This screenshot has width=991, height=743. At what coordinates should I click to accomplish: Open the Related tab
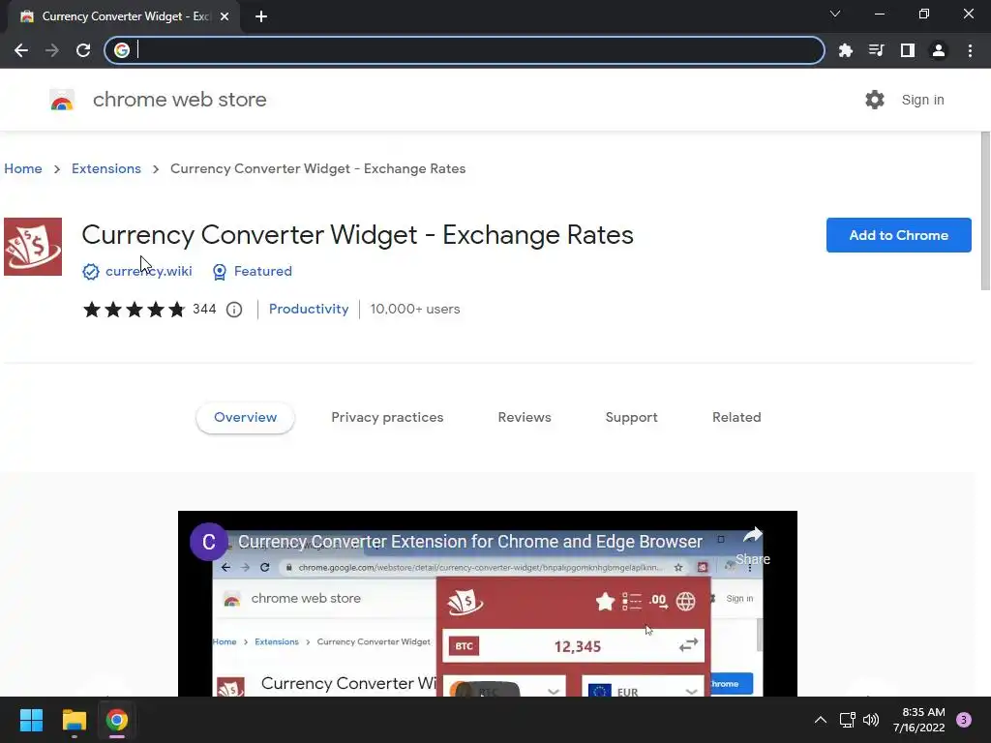point(736,418)
